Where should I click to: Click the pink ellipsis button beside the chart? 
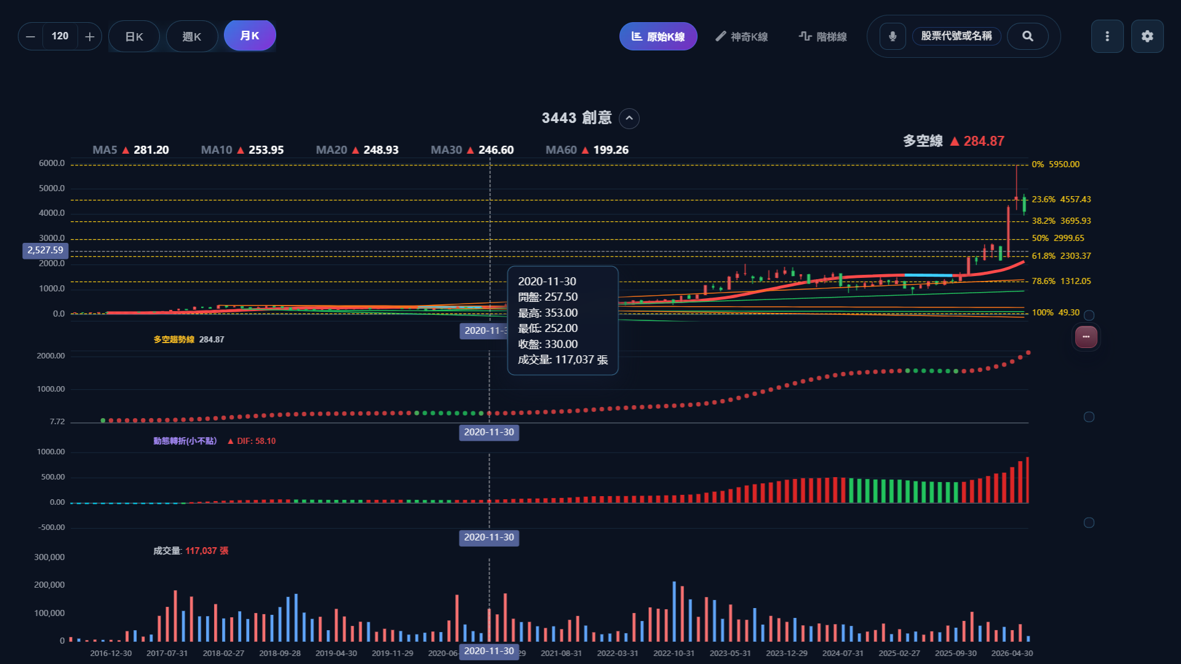(1086, 337)
